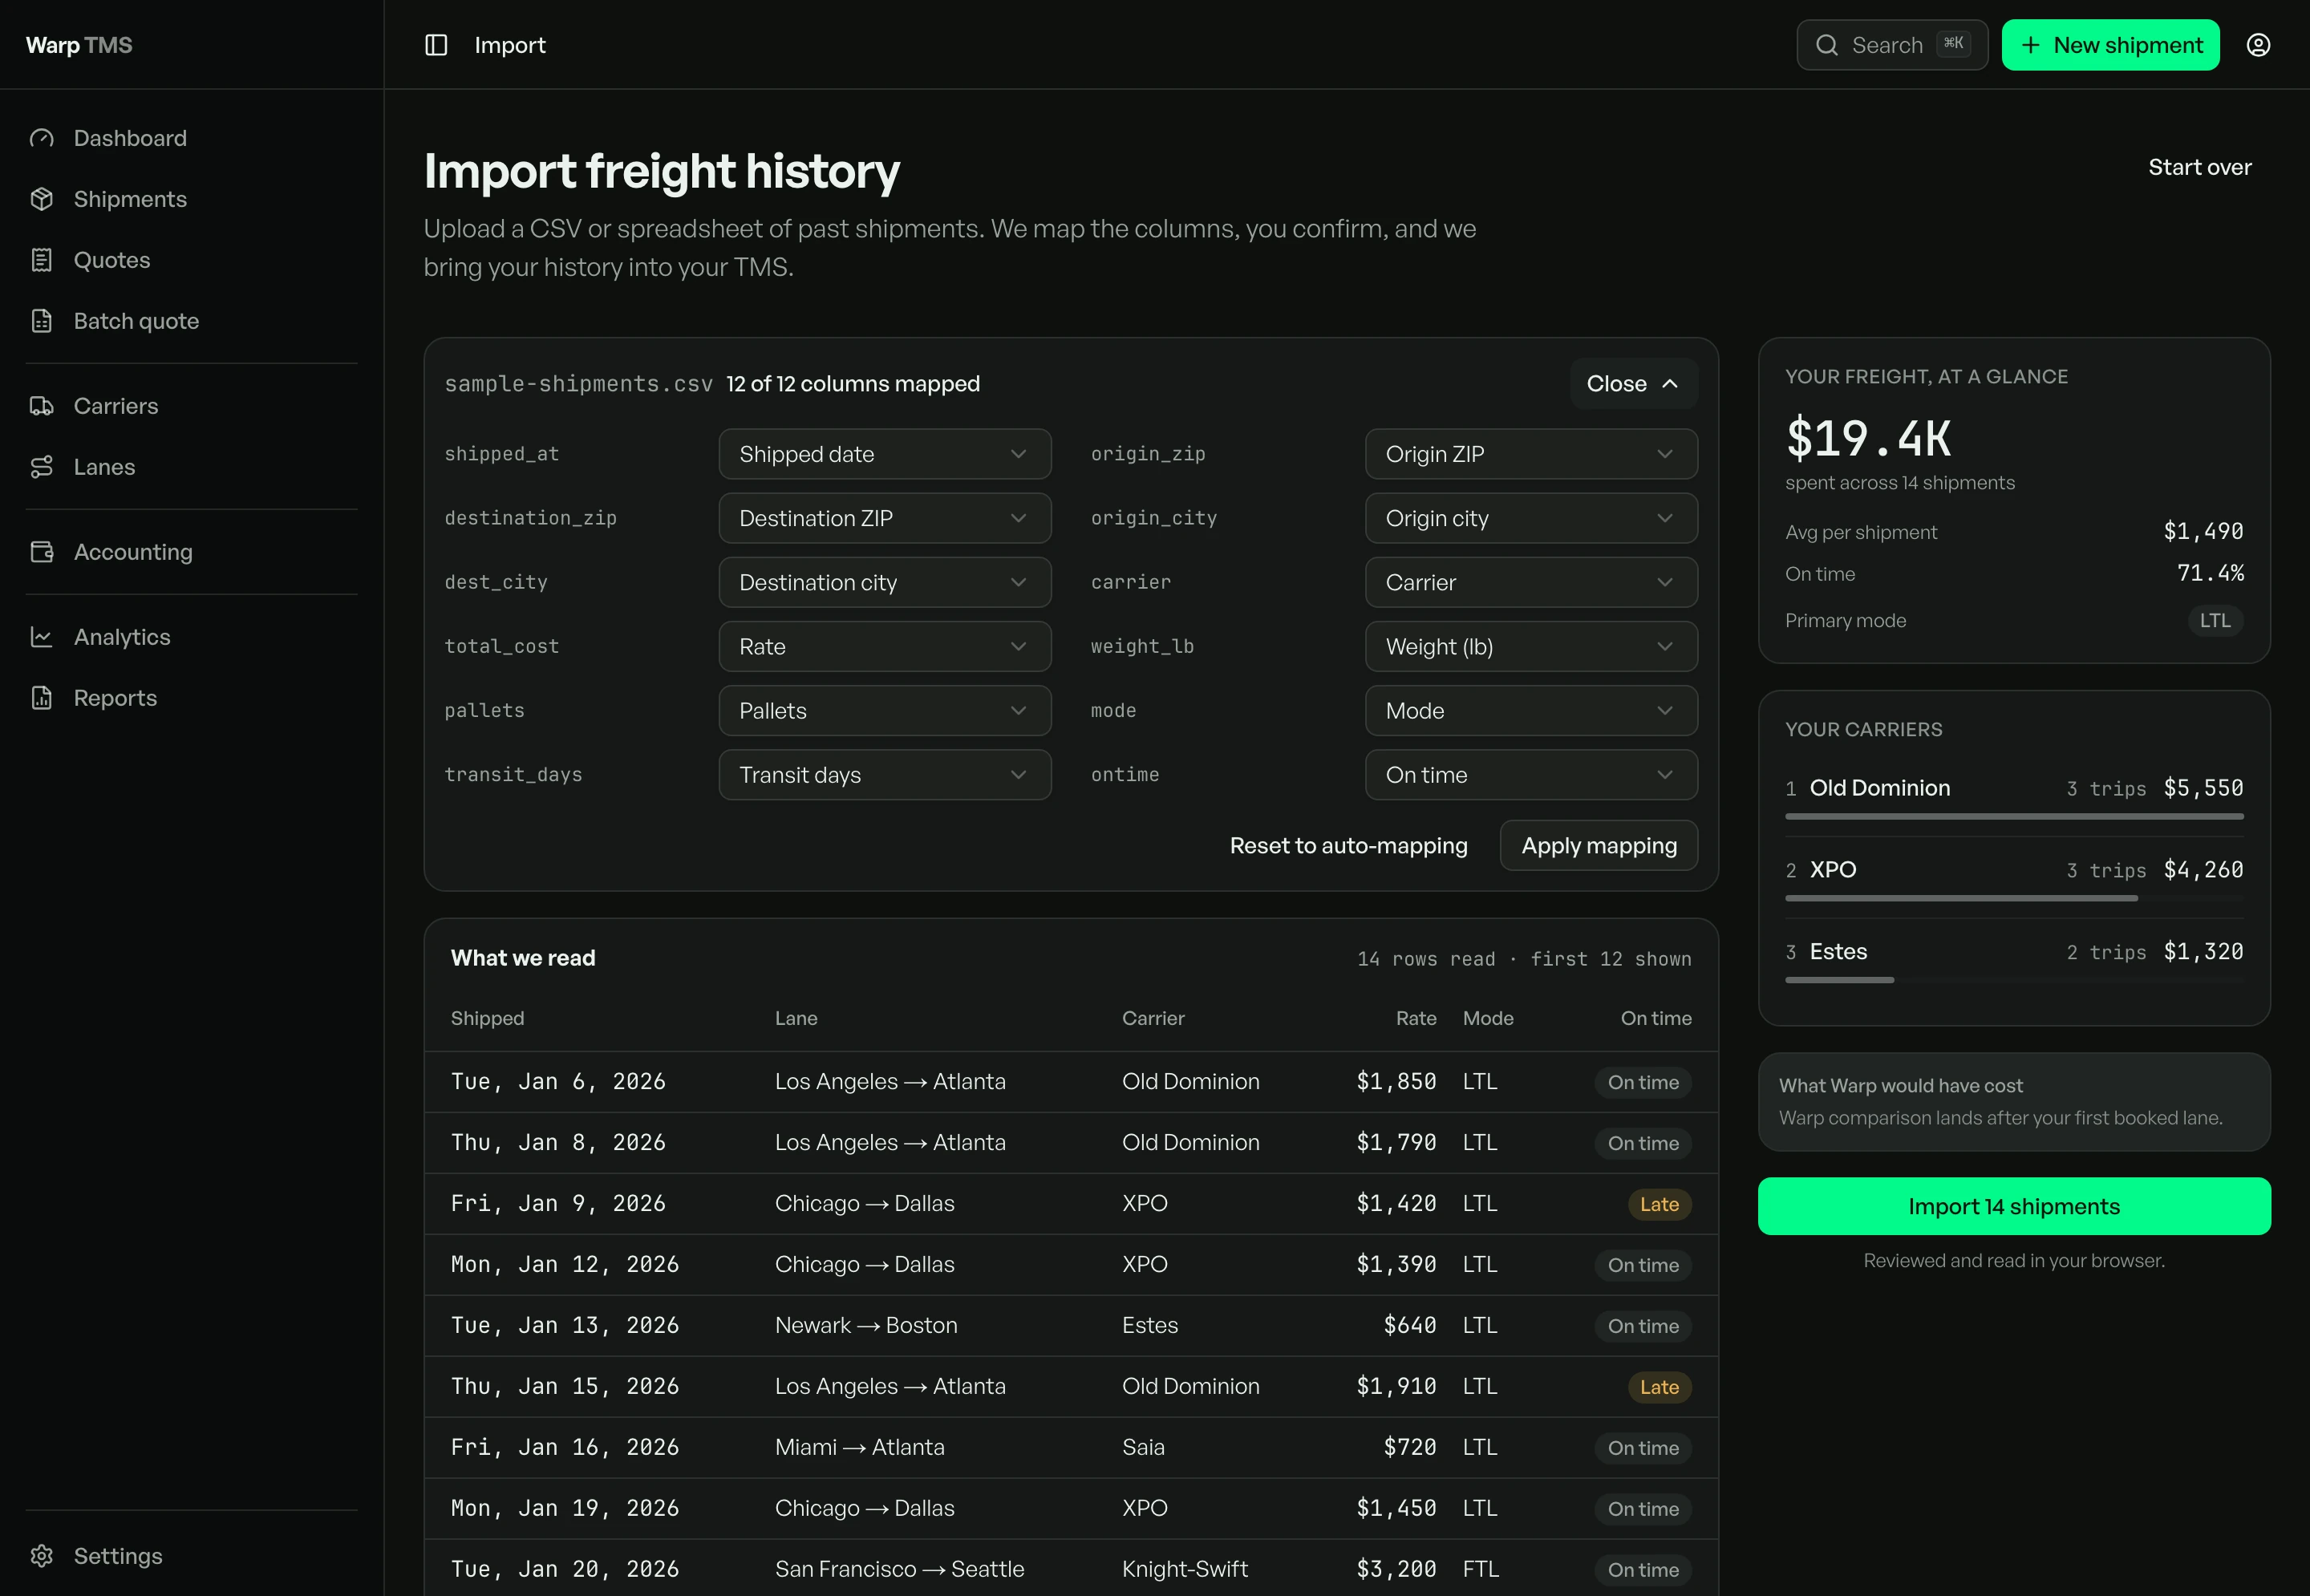The image size is (2310, 1596).
Task: Open Accounting from the sidebar
Action: click(x=192, y=552)
